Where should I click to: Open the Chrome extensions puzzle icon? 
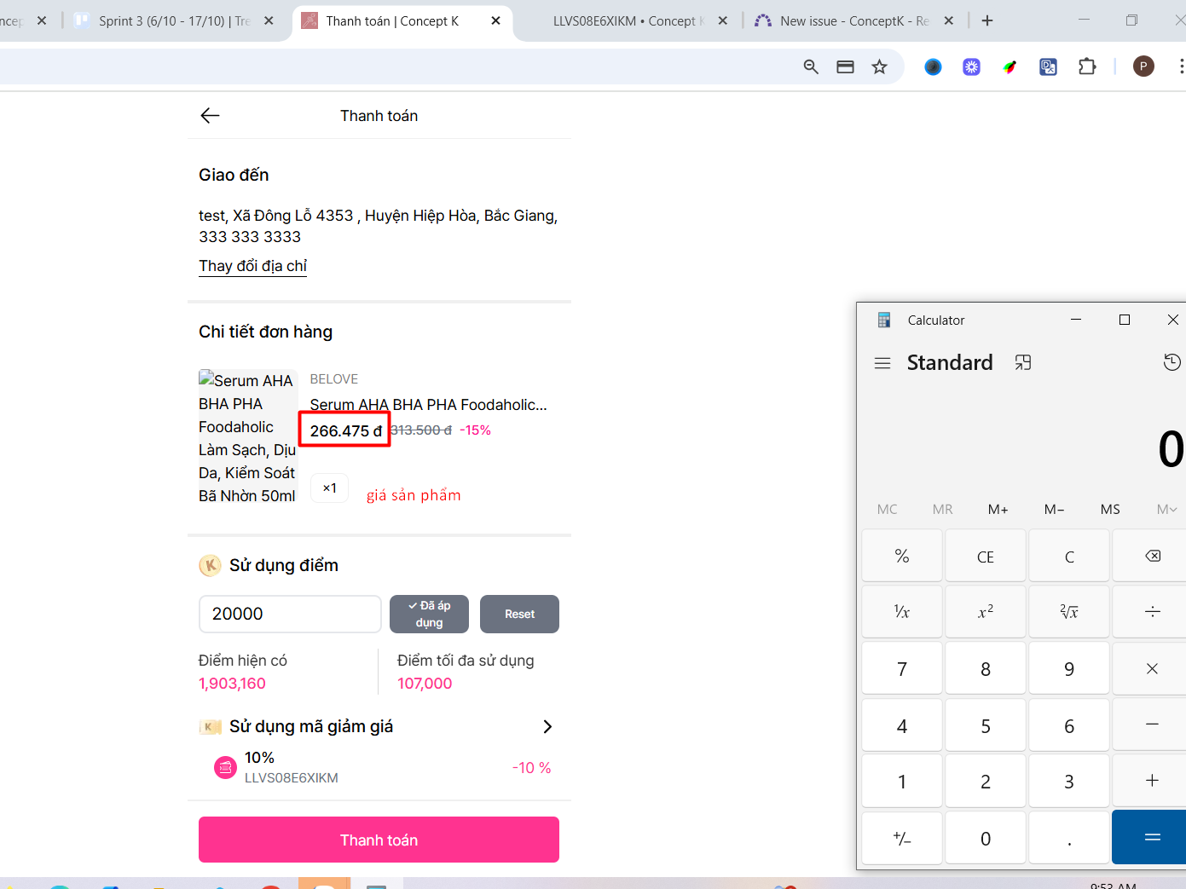[x=1087, y=67]
